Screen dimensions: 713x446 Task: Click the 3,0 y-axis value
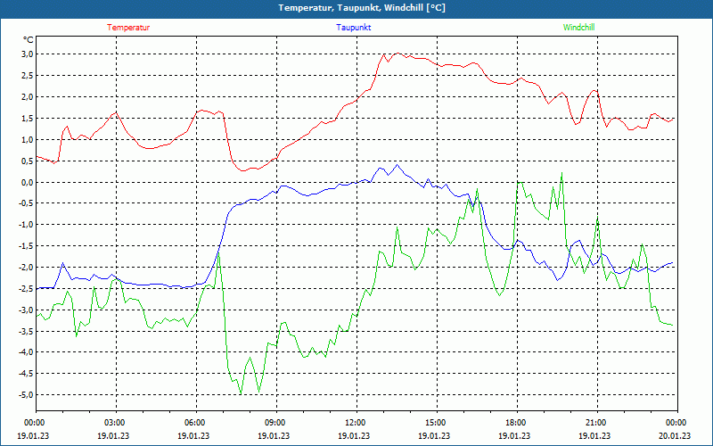pyautogui.click(x=28, y=54)
